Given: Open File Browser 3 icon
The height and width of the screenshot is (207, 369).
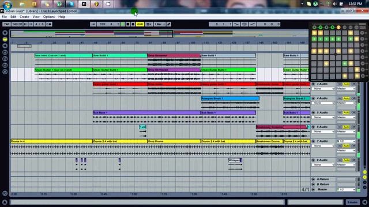Looking at the screenshot, I should click(5, 65).
